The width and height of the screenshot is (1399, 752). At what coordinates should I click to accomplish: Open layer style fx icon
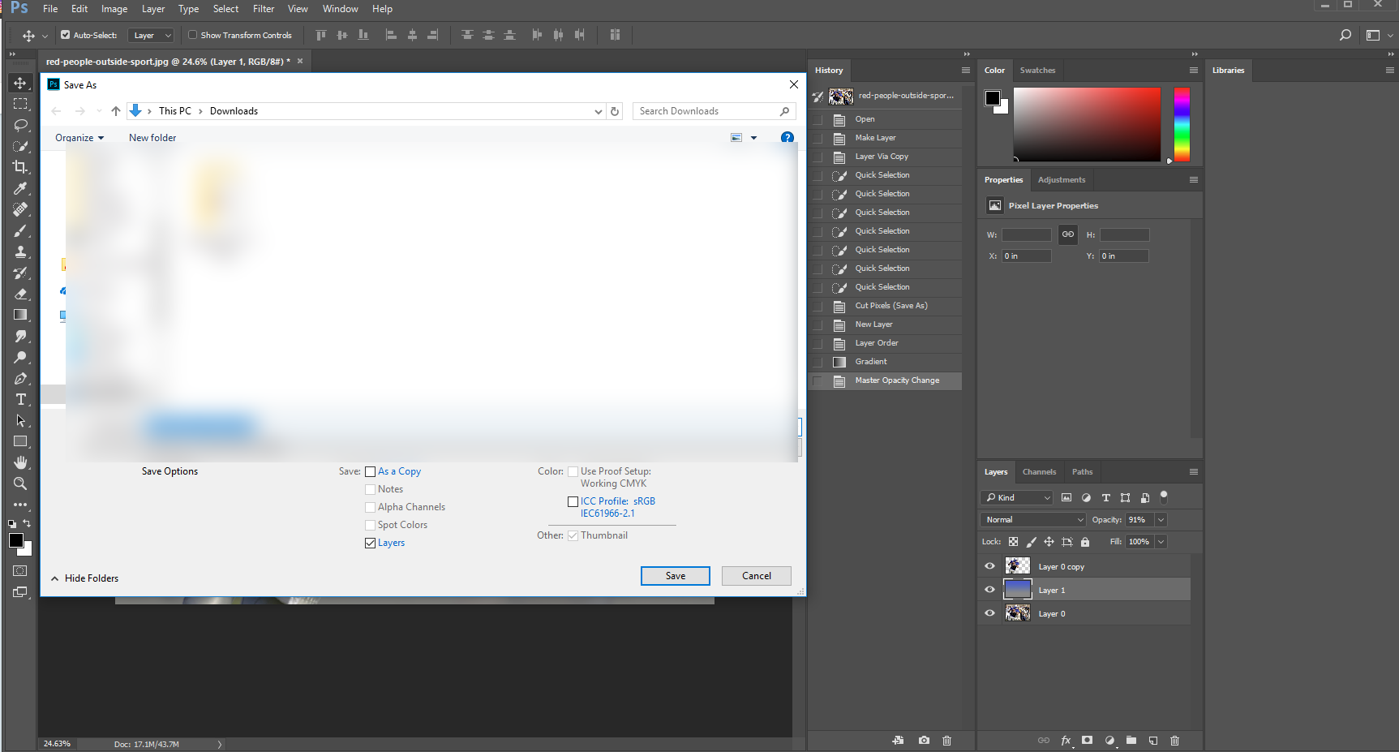pos(1066,741)
